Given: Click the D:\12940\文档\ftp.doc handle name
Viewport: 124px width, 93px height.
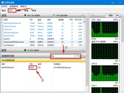Looking at the screenshot, I should click(62, 68).
